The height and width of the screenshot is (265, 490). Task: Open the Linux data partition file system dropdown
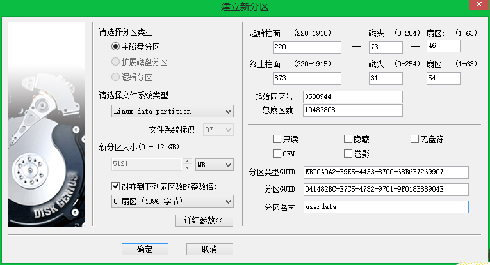(172, 111)
